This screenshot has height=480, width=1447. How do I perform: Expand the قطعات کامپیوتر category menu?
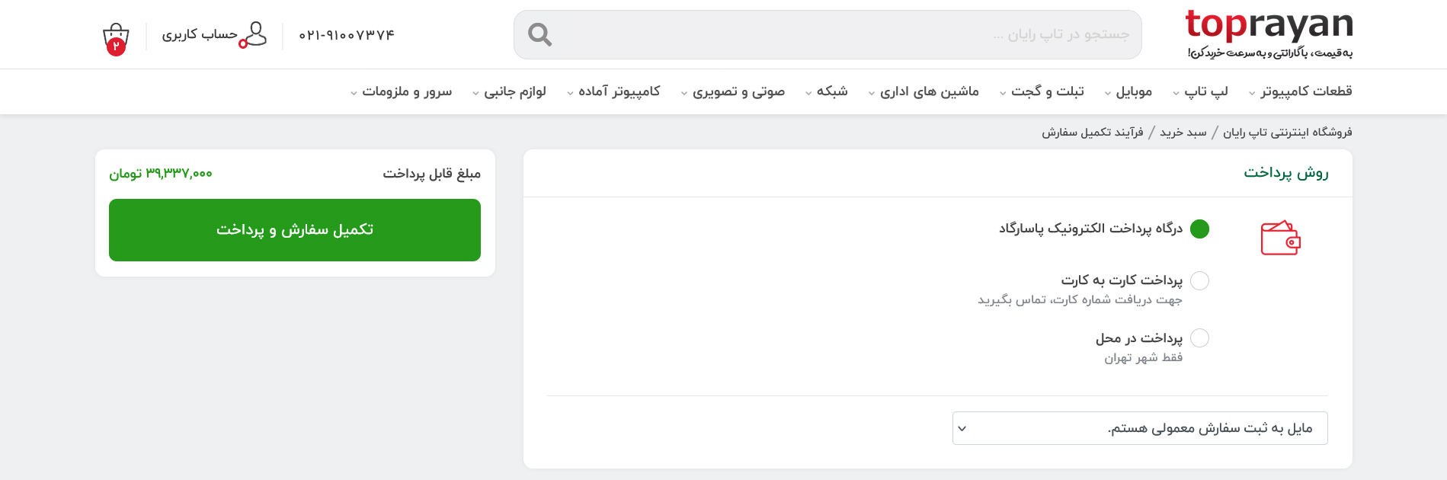pos(1301,91)
